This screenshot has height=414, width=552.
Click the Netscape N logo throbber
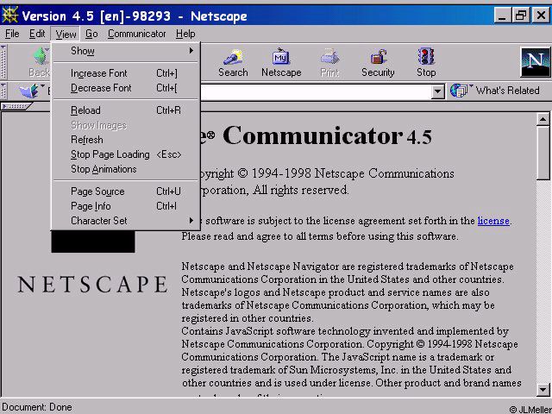[535, 62]
